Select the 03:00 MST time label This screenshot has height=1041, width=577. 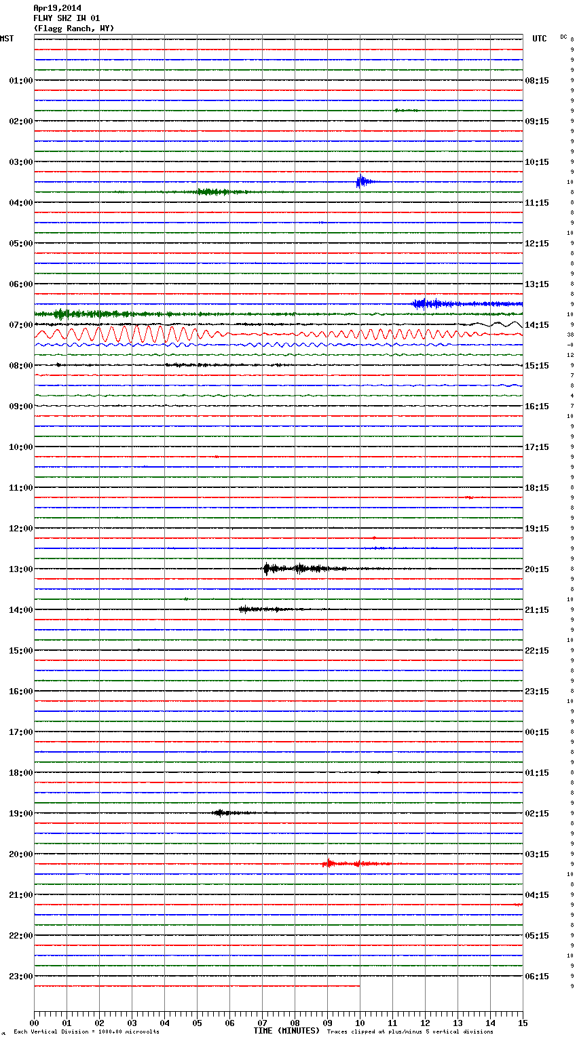(20, 162)
